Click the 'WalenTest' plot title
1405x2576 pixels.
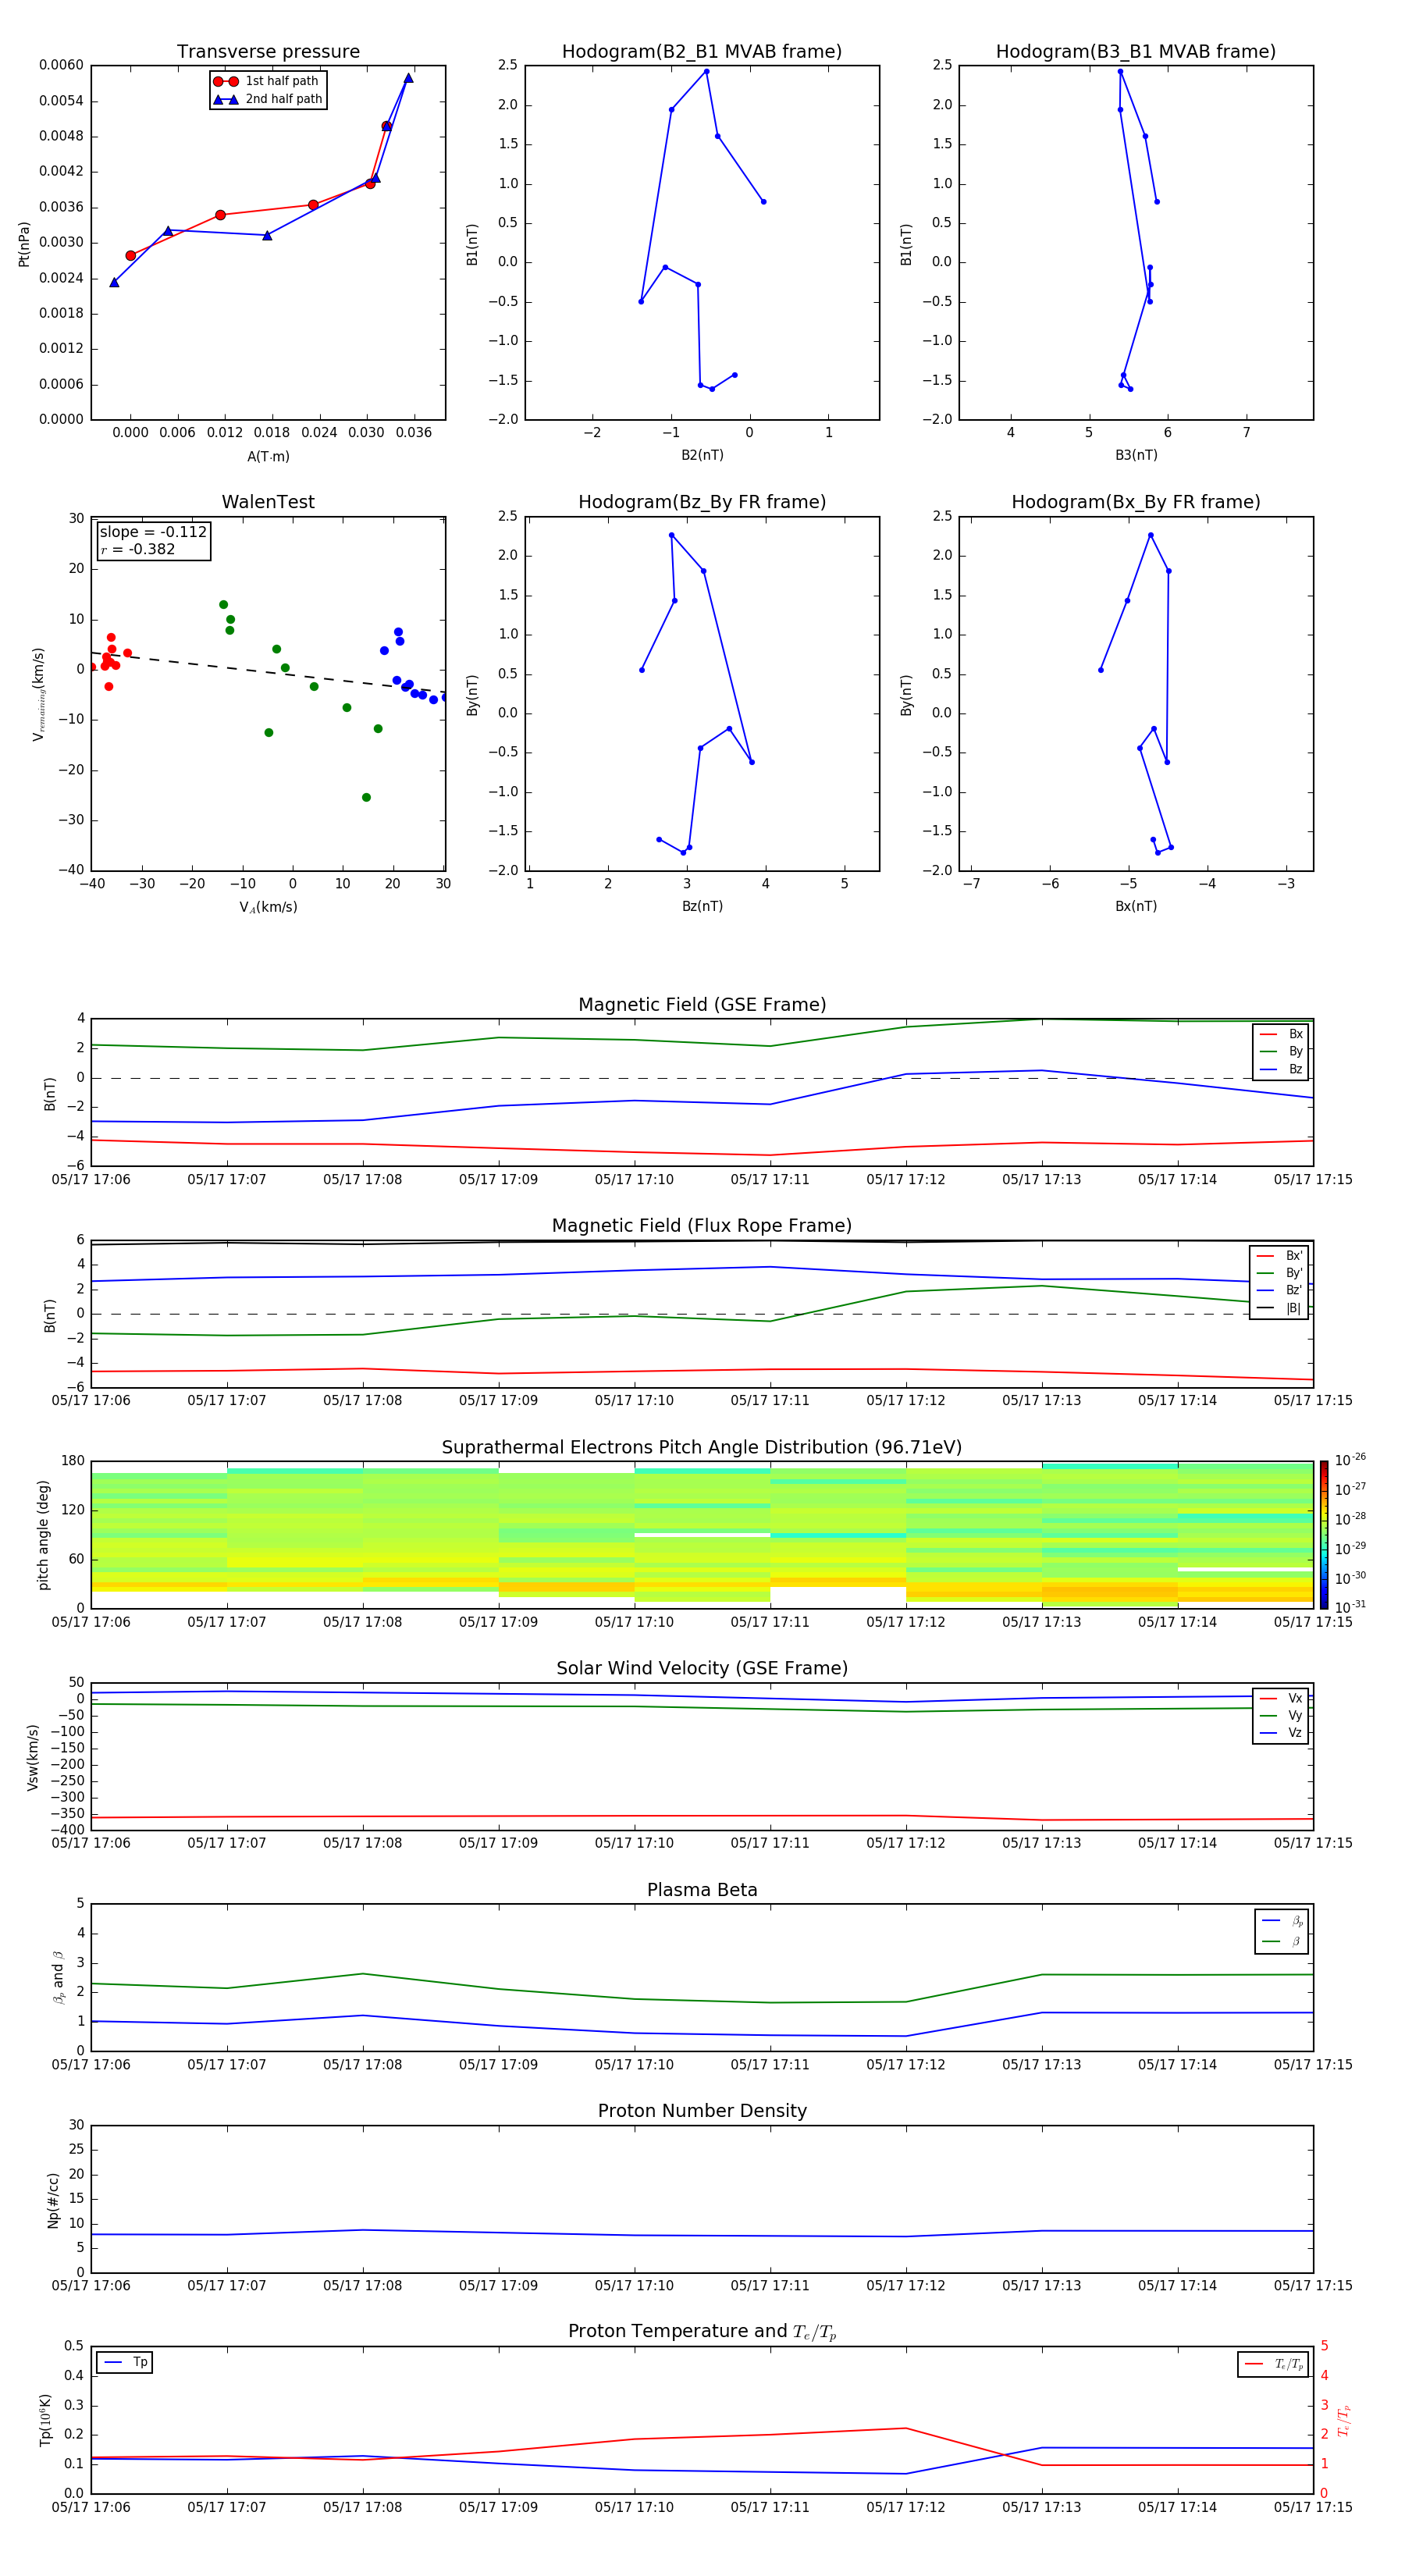pyautogui.click(x=268, y=502)
